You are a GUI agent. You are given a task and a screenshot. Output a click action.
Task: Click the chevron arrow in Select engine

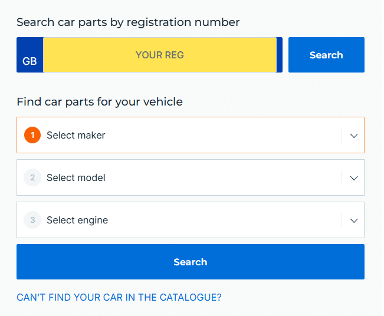pyautogui.click(x=354, y=220)
